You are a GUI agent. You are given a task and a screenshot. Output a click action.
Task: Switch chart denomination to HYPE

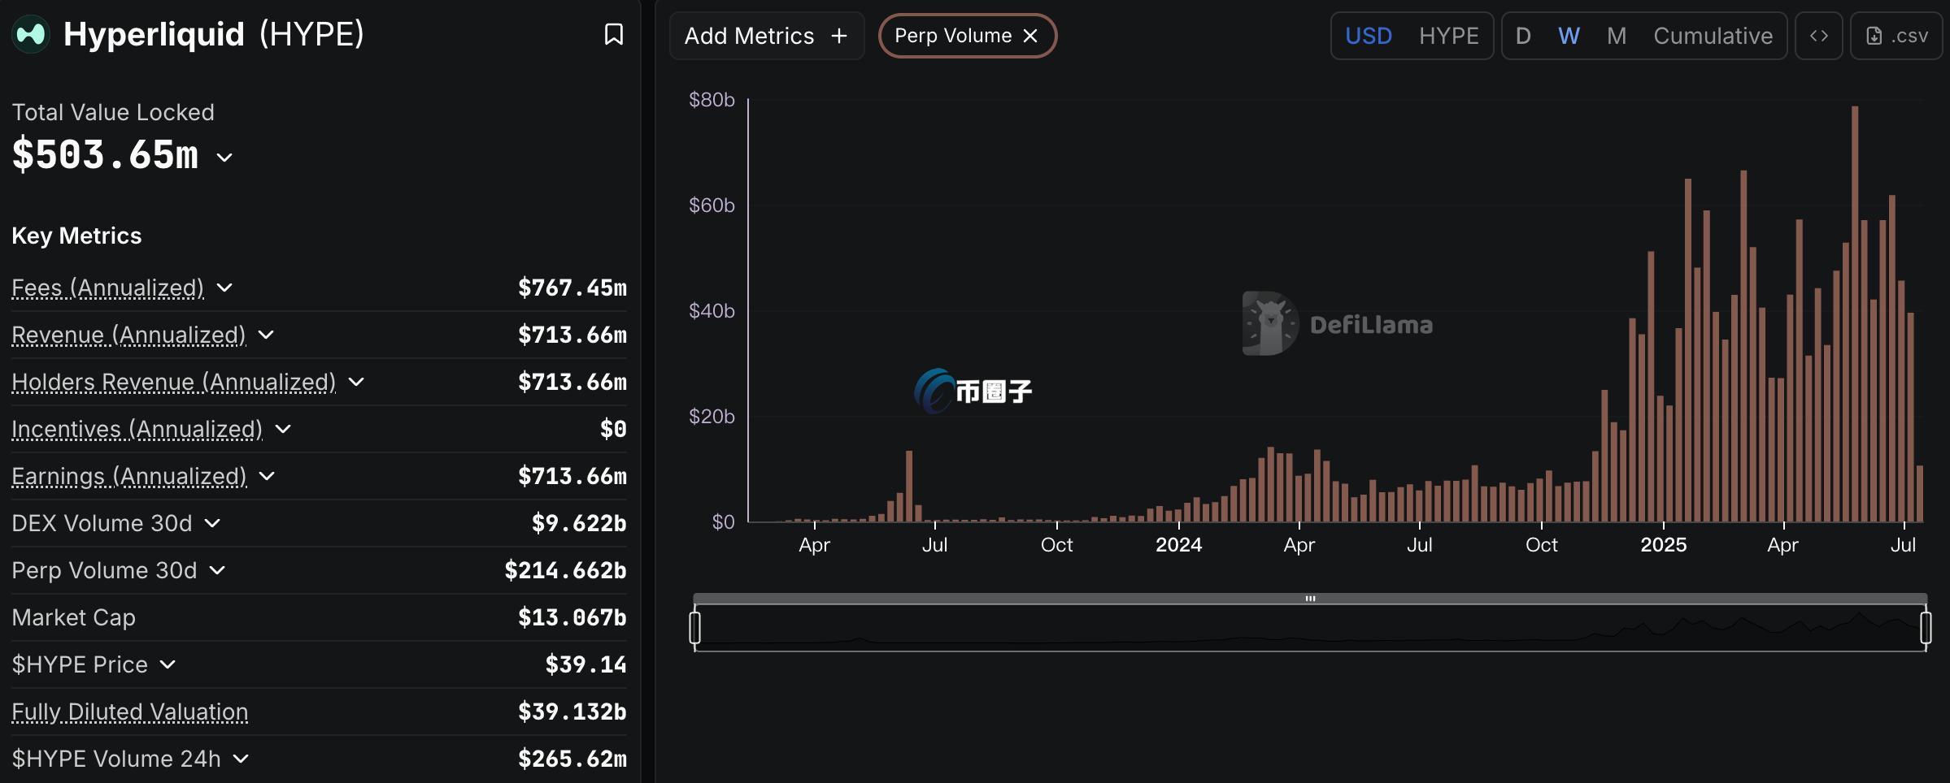[1449, 36]
